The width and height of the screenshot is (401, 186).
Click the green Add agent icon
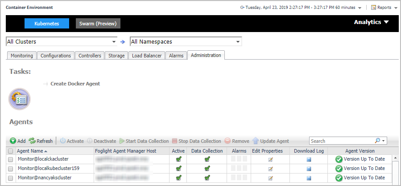(13, 141)
